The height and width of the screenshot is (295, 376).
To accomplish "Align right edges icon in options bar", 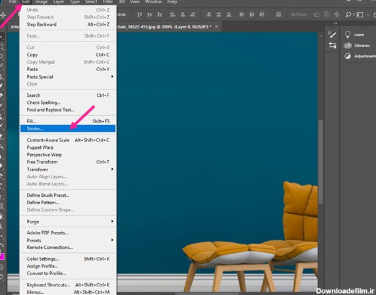I will (193, 15).
